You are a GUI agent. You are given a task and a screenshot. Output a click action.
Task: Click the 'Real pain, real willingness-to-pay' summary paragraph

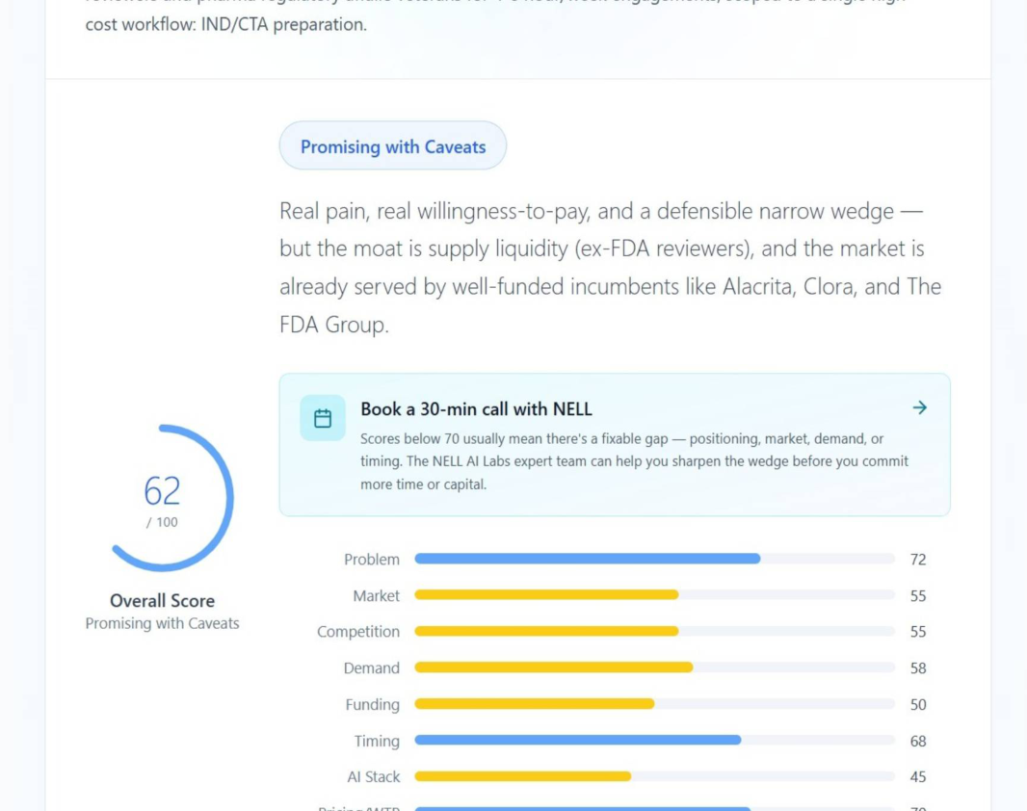[611, 267]
